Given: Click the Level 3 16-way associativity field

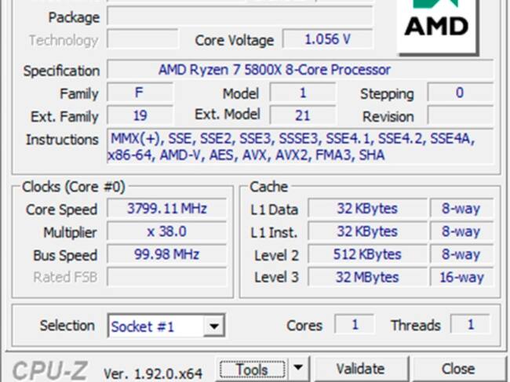Looking at the screenshot, I should pos(462,277).
